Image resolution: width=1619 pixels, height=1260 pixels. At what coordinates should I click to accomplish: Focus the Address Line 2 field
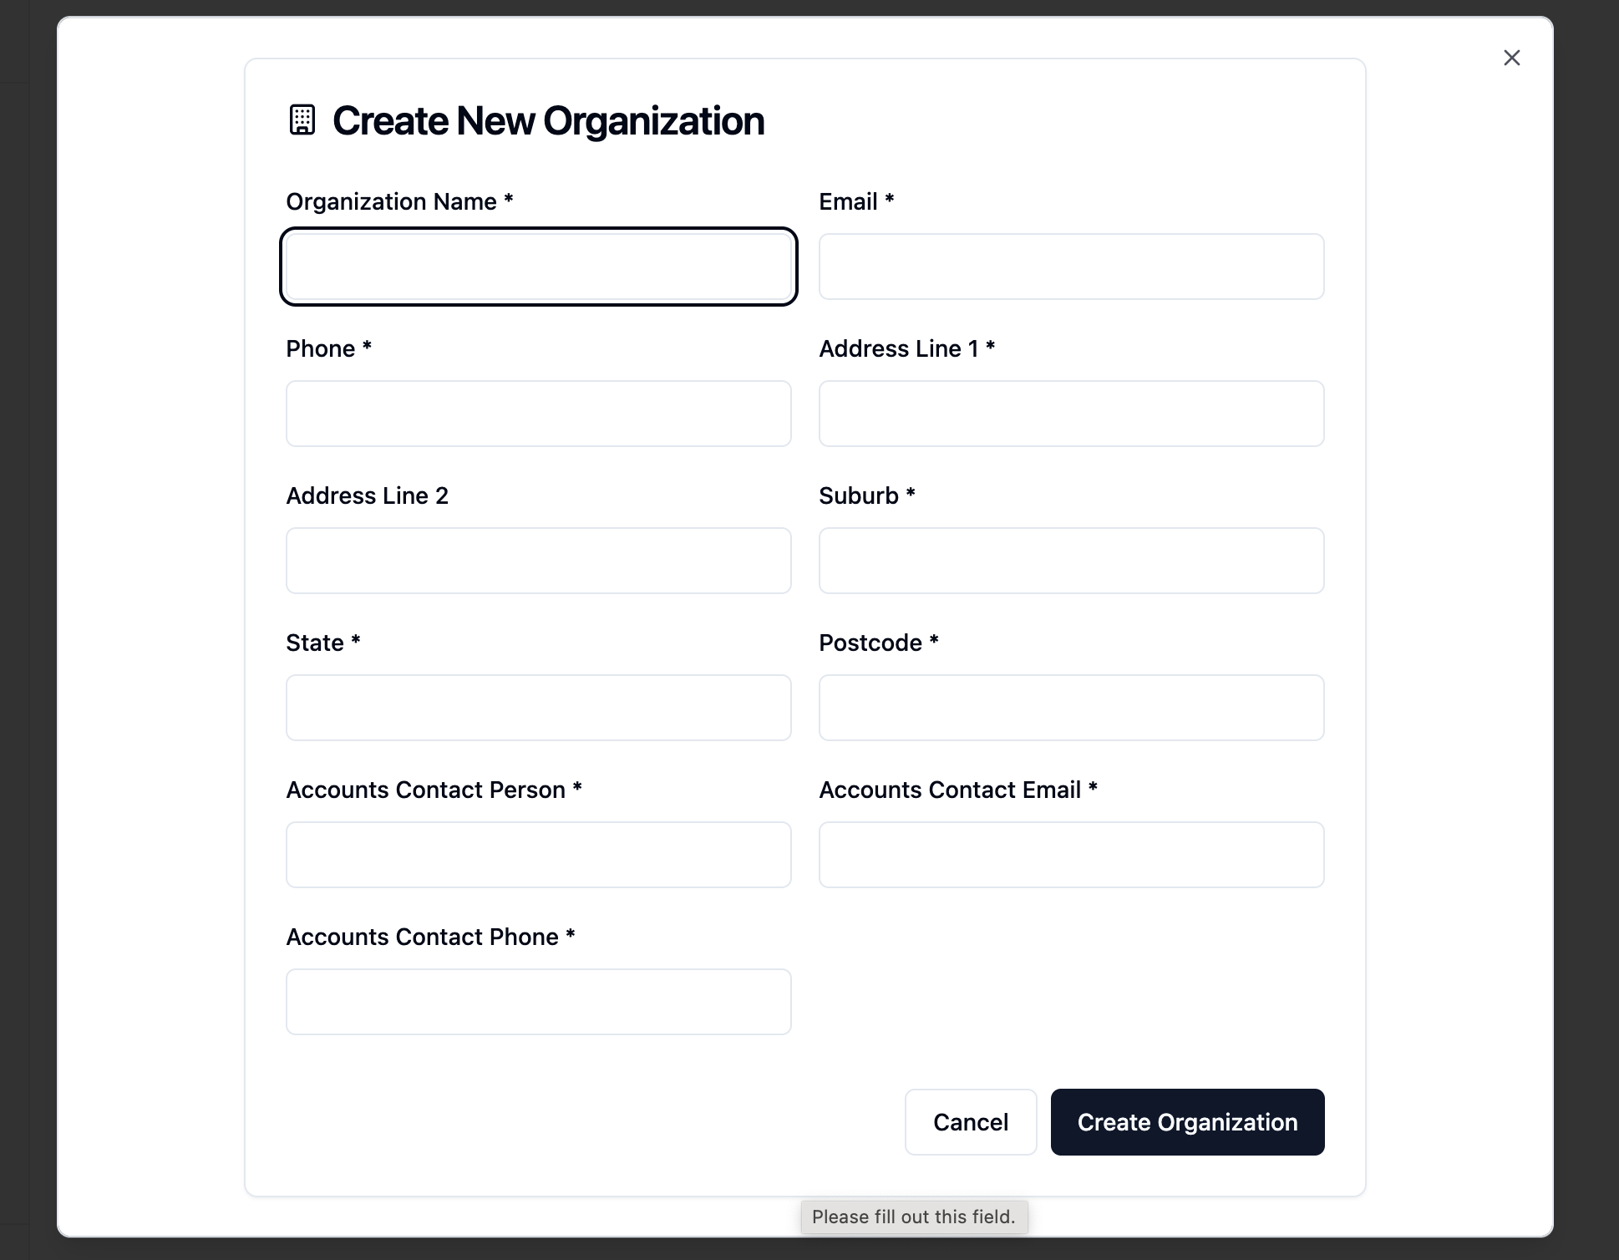click(538, 561)
